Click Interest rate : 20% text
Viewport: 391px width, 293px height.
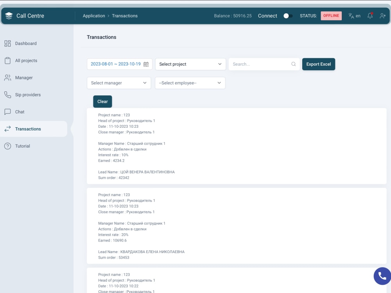[113, 235]
